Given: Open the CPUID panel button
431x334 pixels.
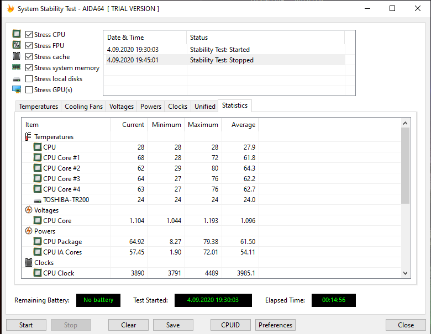Looking at the screenshot, I should click(x=230, y=325).
